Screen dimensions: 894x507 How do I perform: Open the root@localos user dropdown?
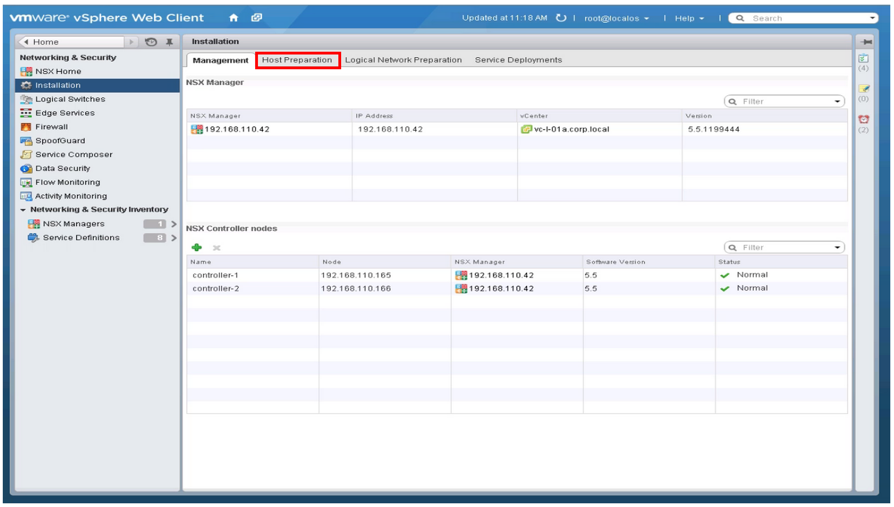coord(616,18)
